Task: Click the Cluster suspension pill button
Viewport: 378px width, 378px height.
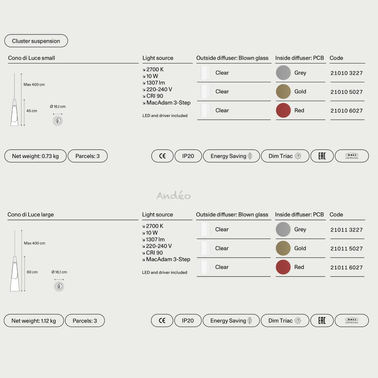Action: [x=36, y=41]
